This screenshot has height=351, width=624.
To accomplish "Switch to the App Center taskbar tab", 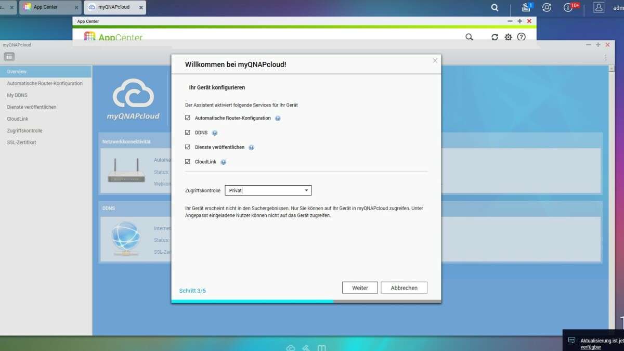I will tap(50, 7).
